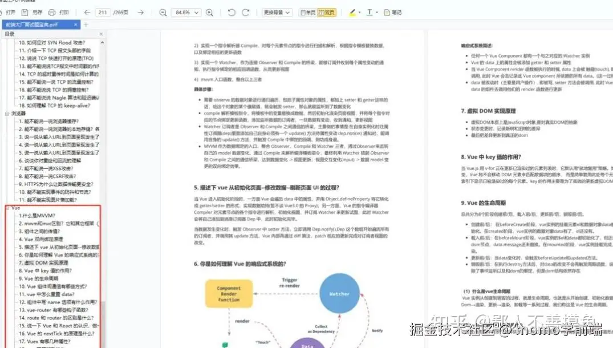Close the 目录 outline panel
The width and height of the screenshot is (613, 348).
pyautogui.click(x=102, y=34)
